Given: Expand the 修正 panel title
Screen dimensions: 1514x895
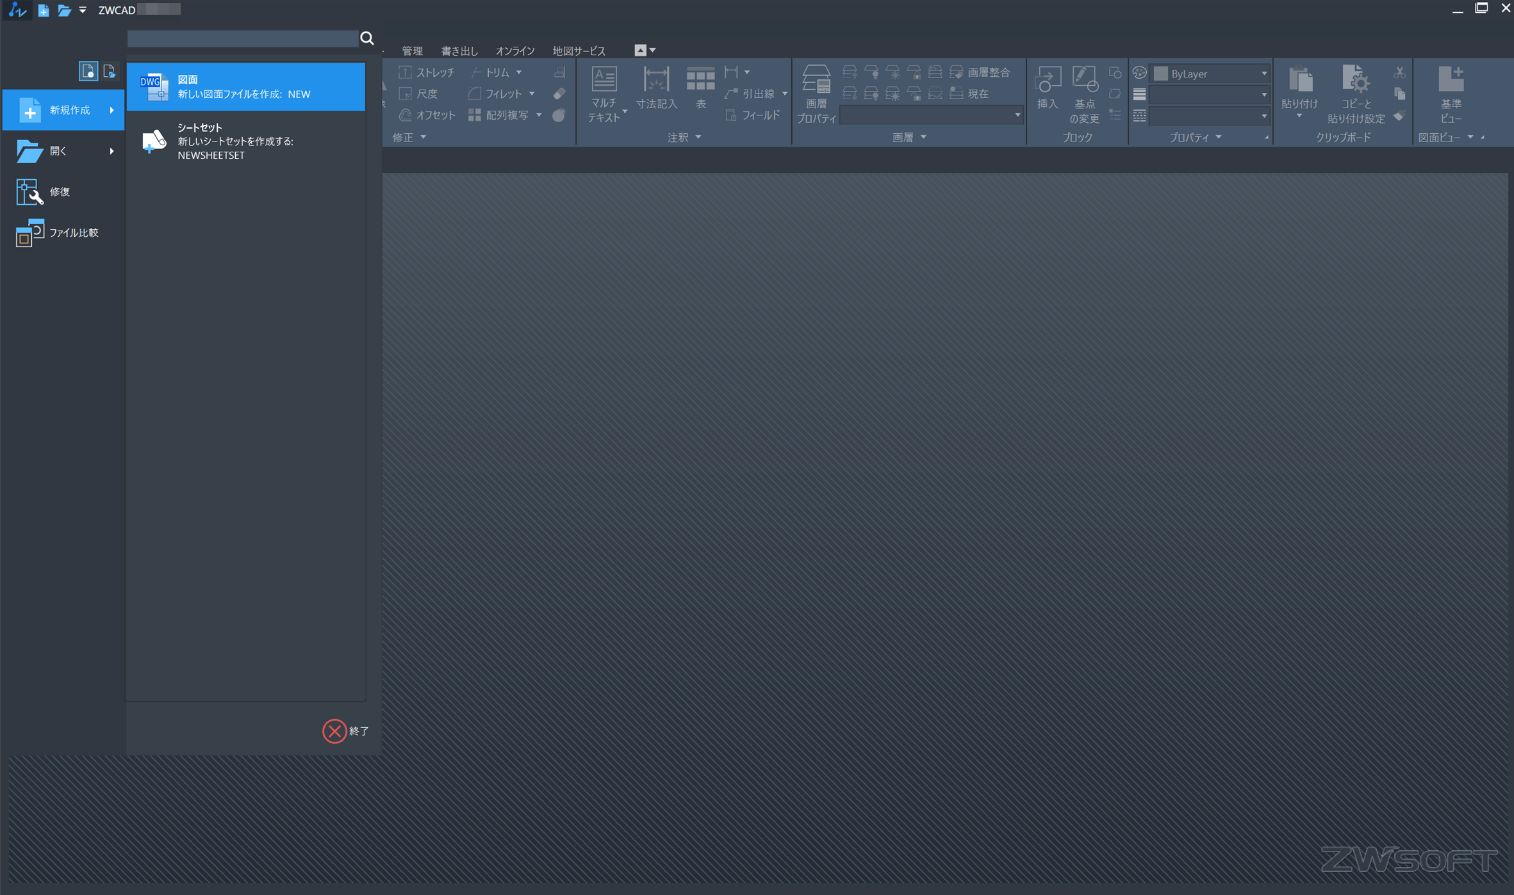Looking at the screenshot, I should [409, 137].
